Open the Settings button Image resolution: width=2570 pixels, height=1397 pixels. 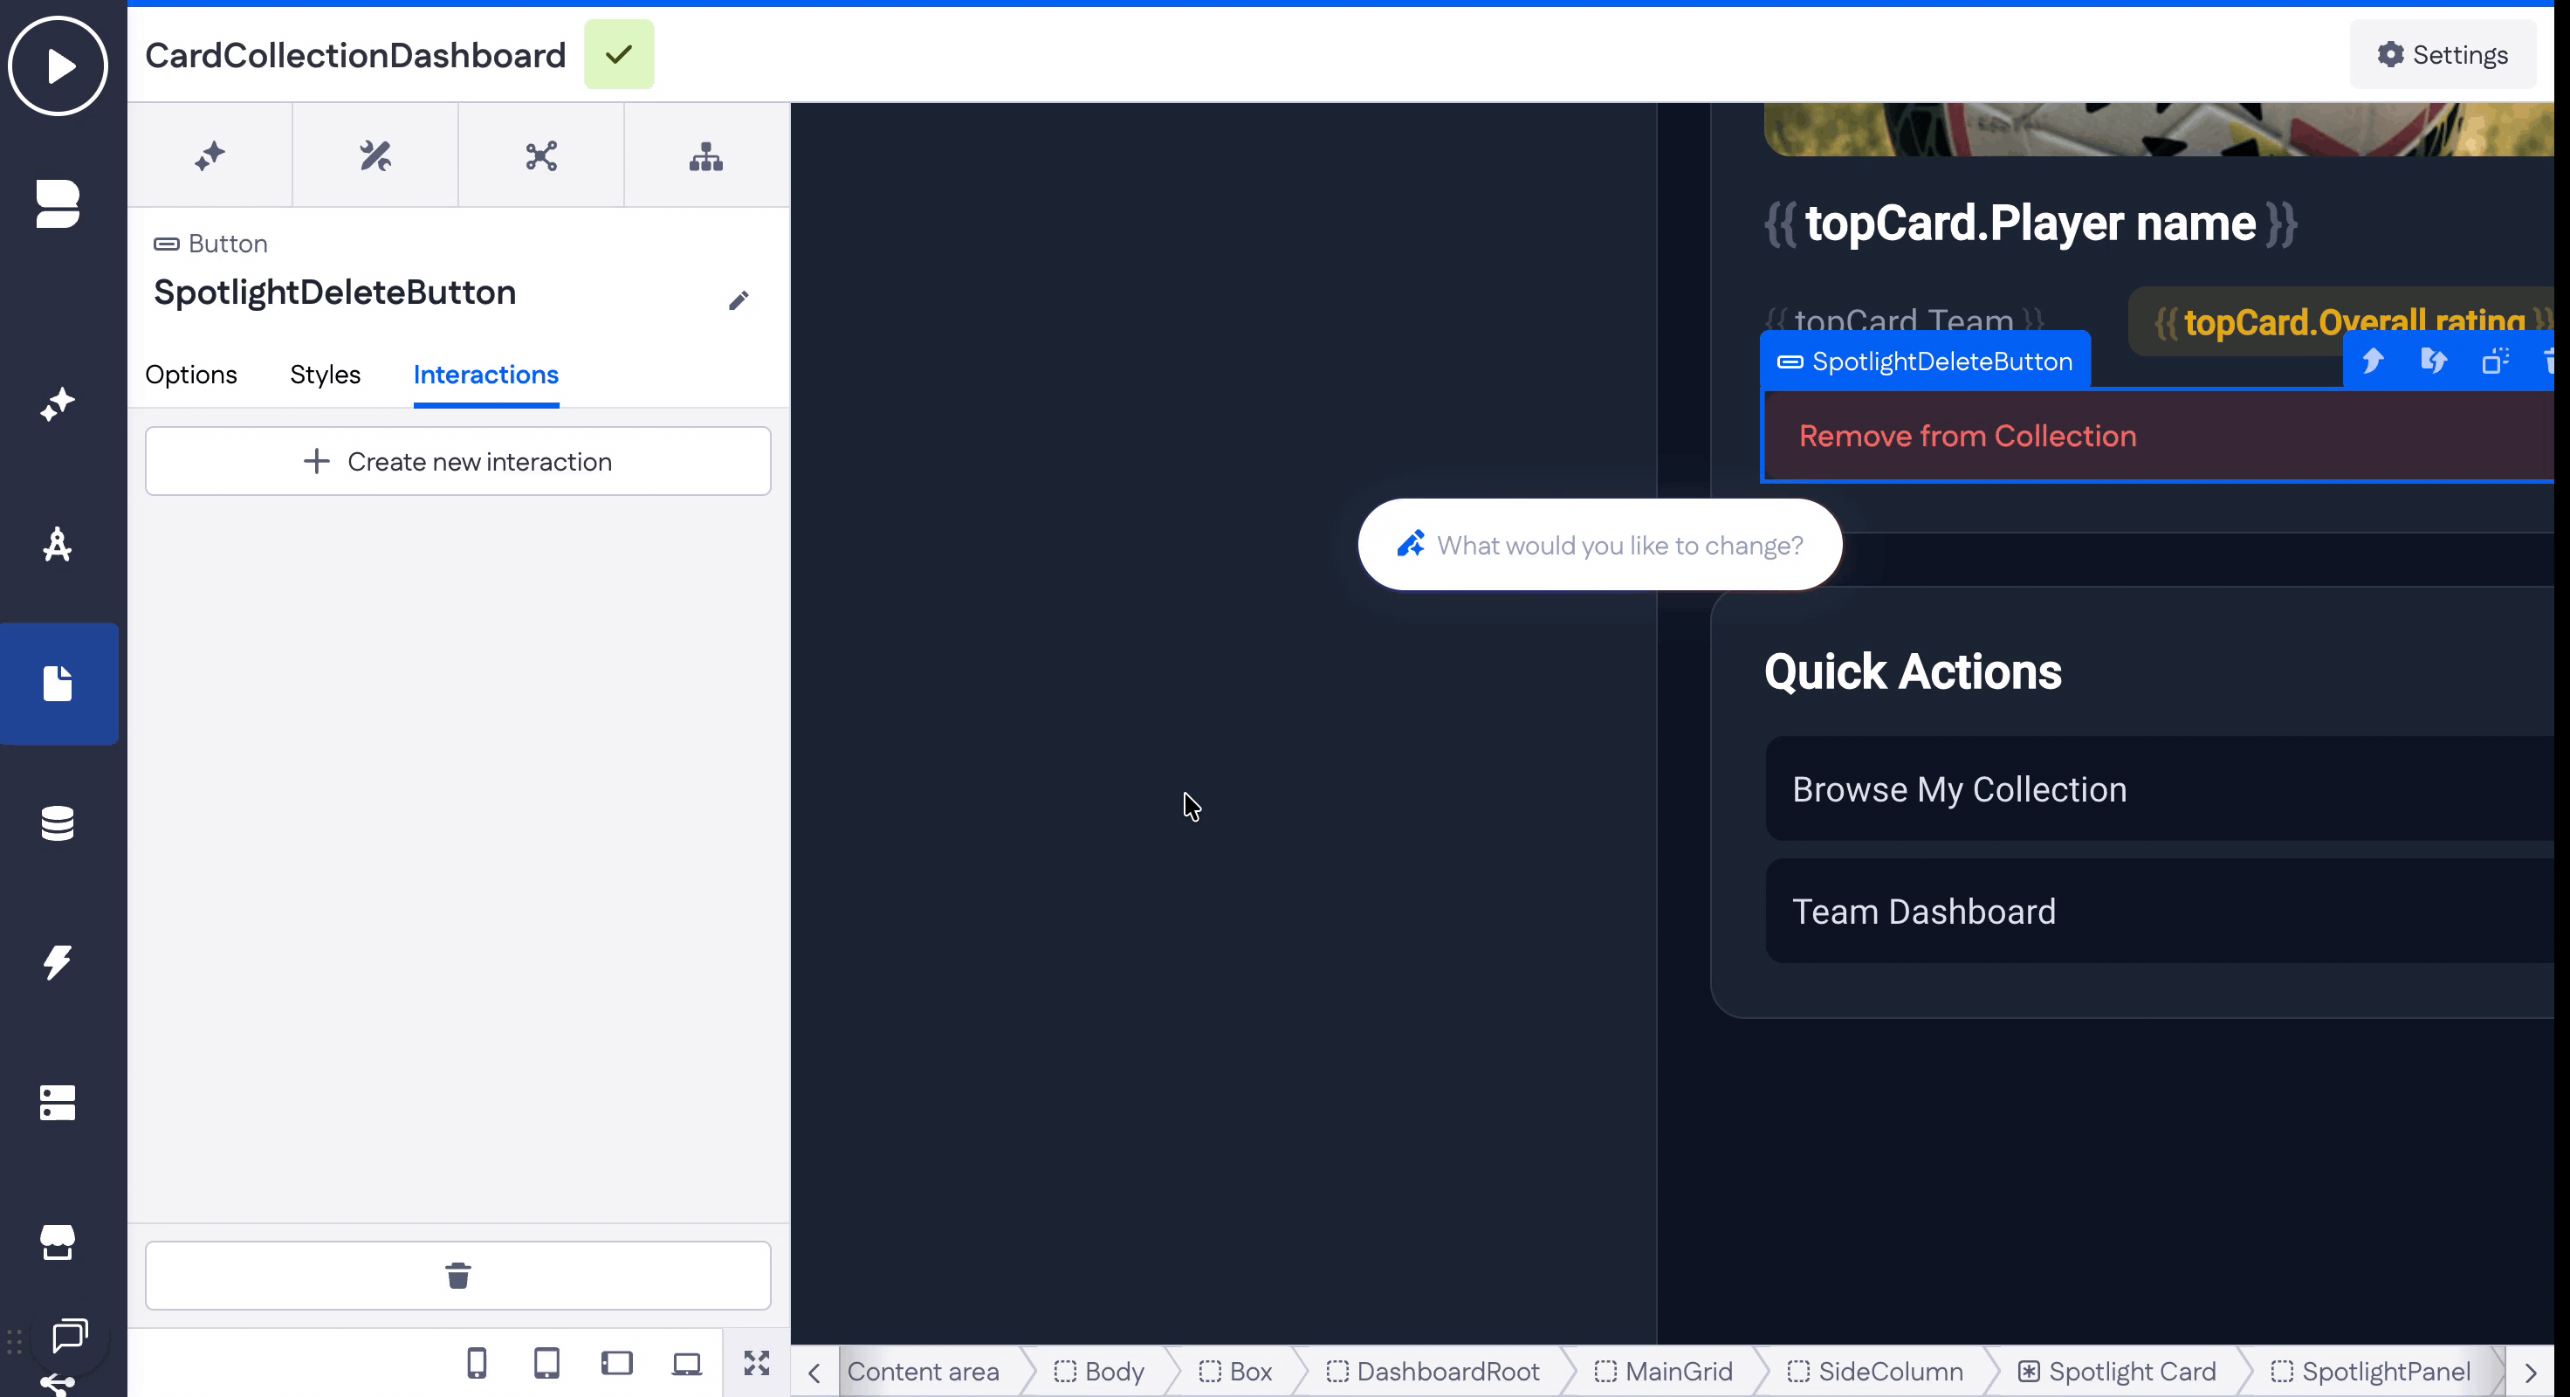point(2442,54)
